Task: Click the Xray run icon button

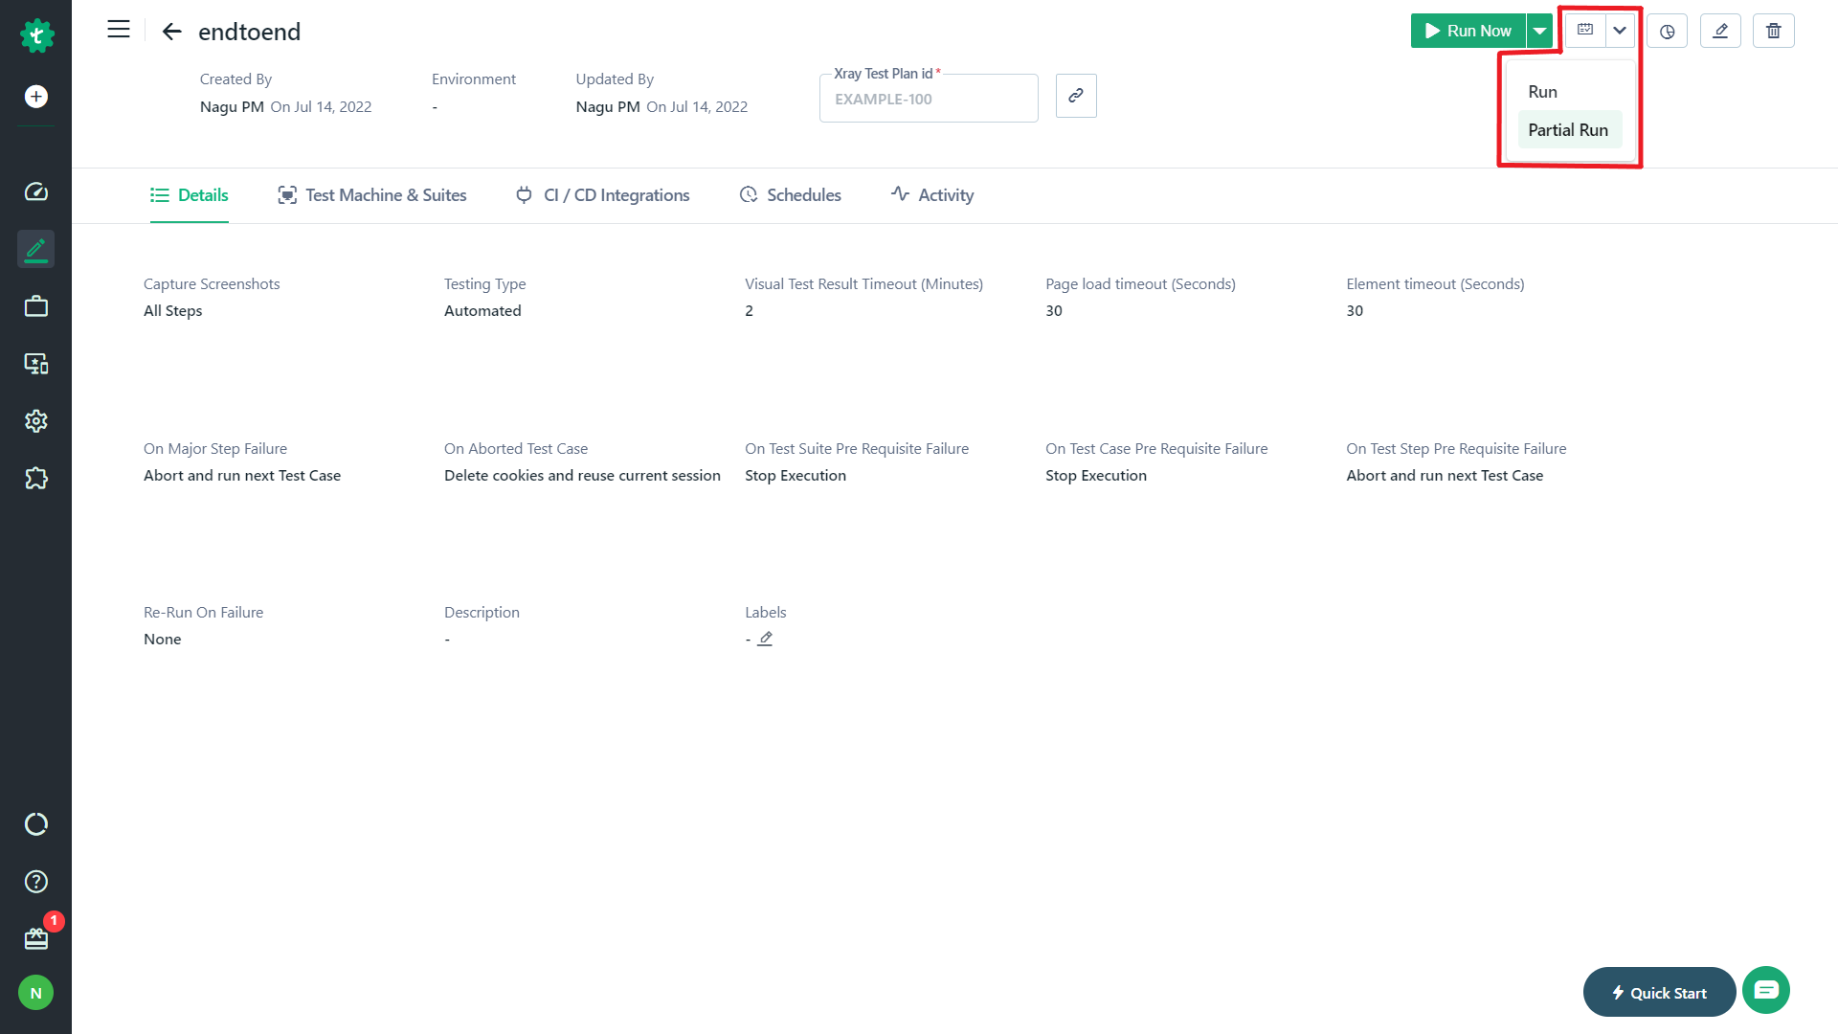Action: 1585,31
